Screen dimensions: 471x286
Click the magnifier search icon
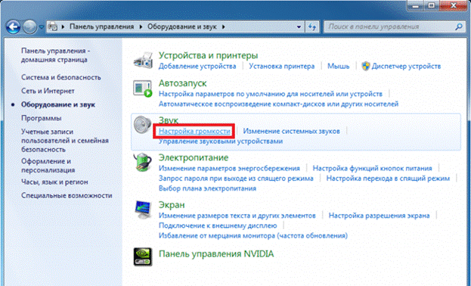point(458,26)
